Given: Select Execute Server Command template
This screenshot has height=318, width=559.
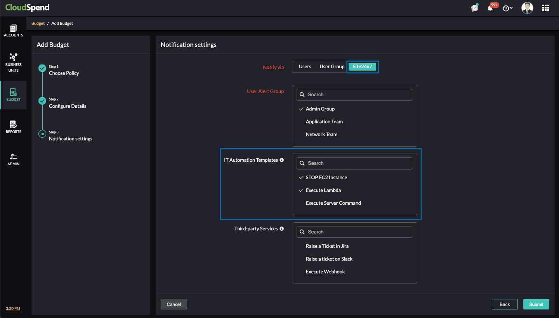Looking at the screenshot, I should coord(333,203).
